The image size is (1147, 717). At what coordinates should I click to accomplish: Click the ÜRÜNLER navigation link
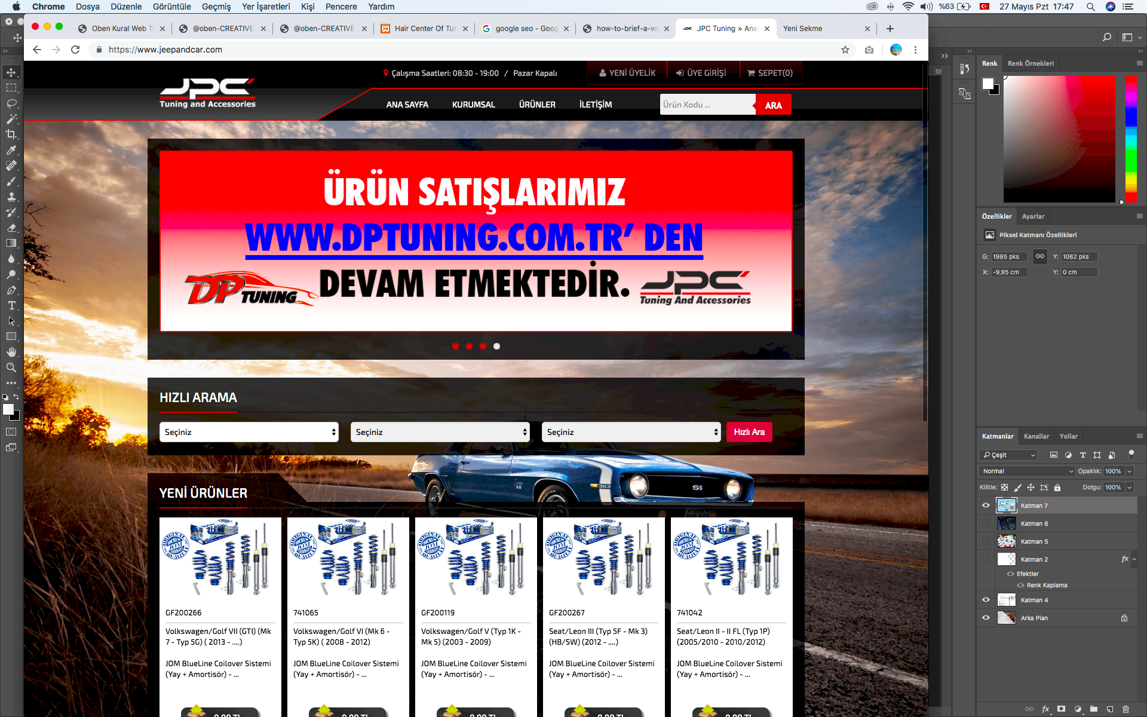[537, 105]
